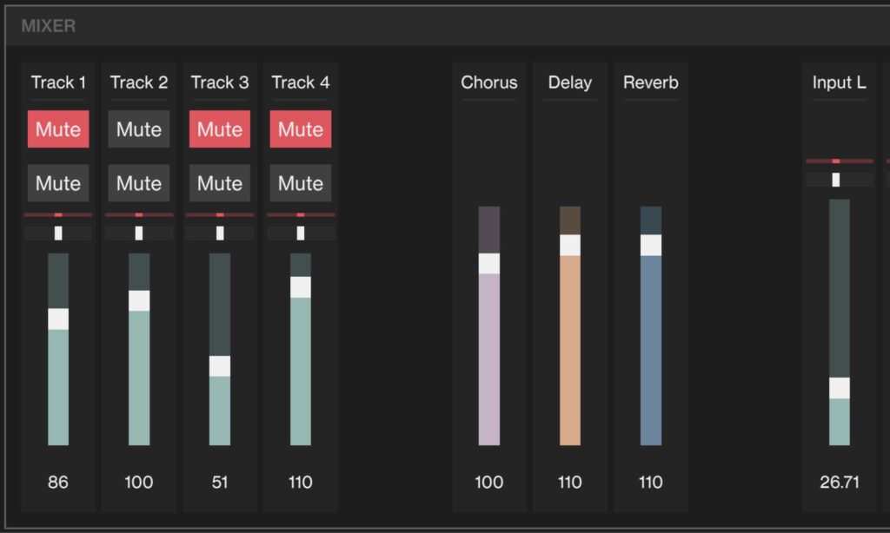890x533 pixels.
Task: Click the Chorus level value 100
Action: 488,483
